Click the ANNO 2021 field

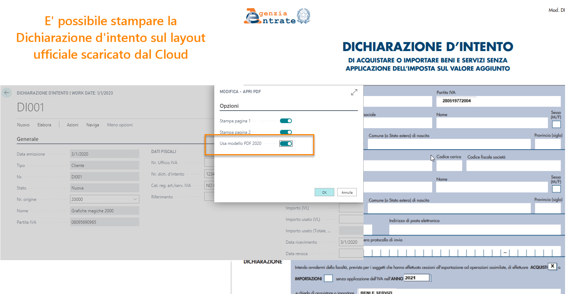[416, 278]
